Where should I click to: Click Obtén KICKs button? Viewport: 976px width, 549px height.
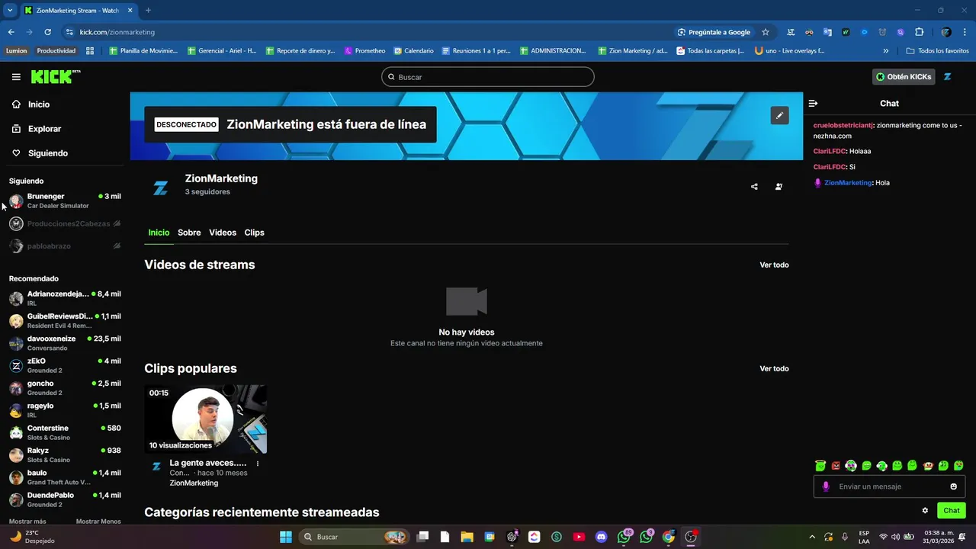coord(904,77)
